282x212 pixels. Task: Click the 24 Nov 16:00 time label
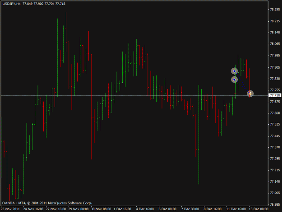tap(33, 209)
